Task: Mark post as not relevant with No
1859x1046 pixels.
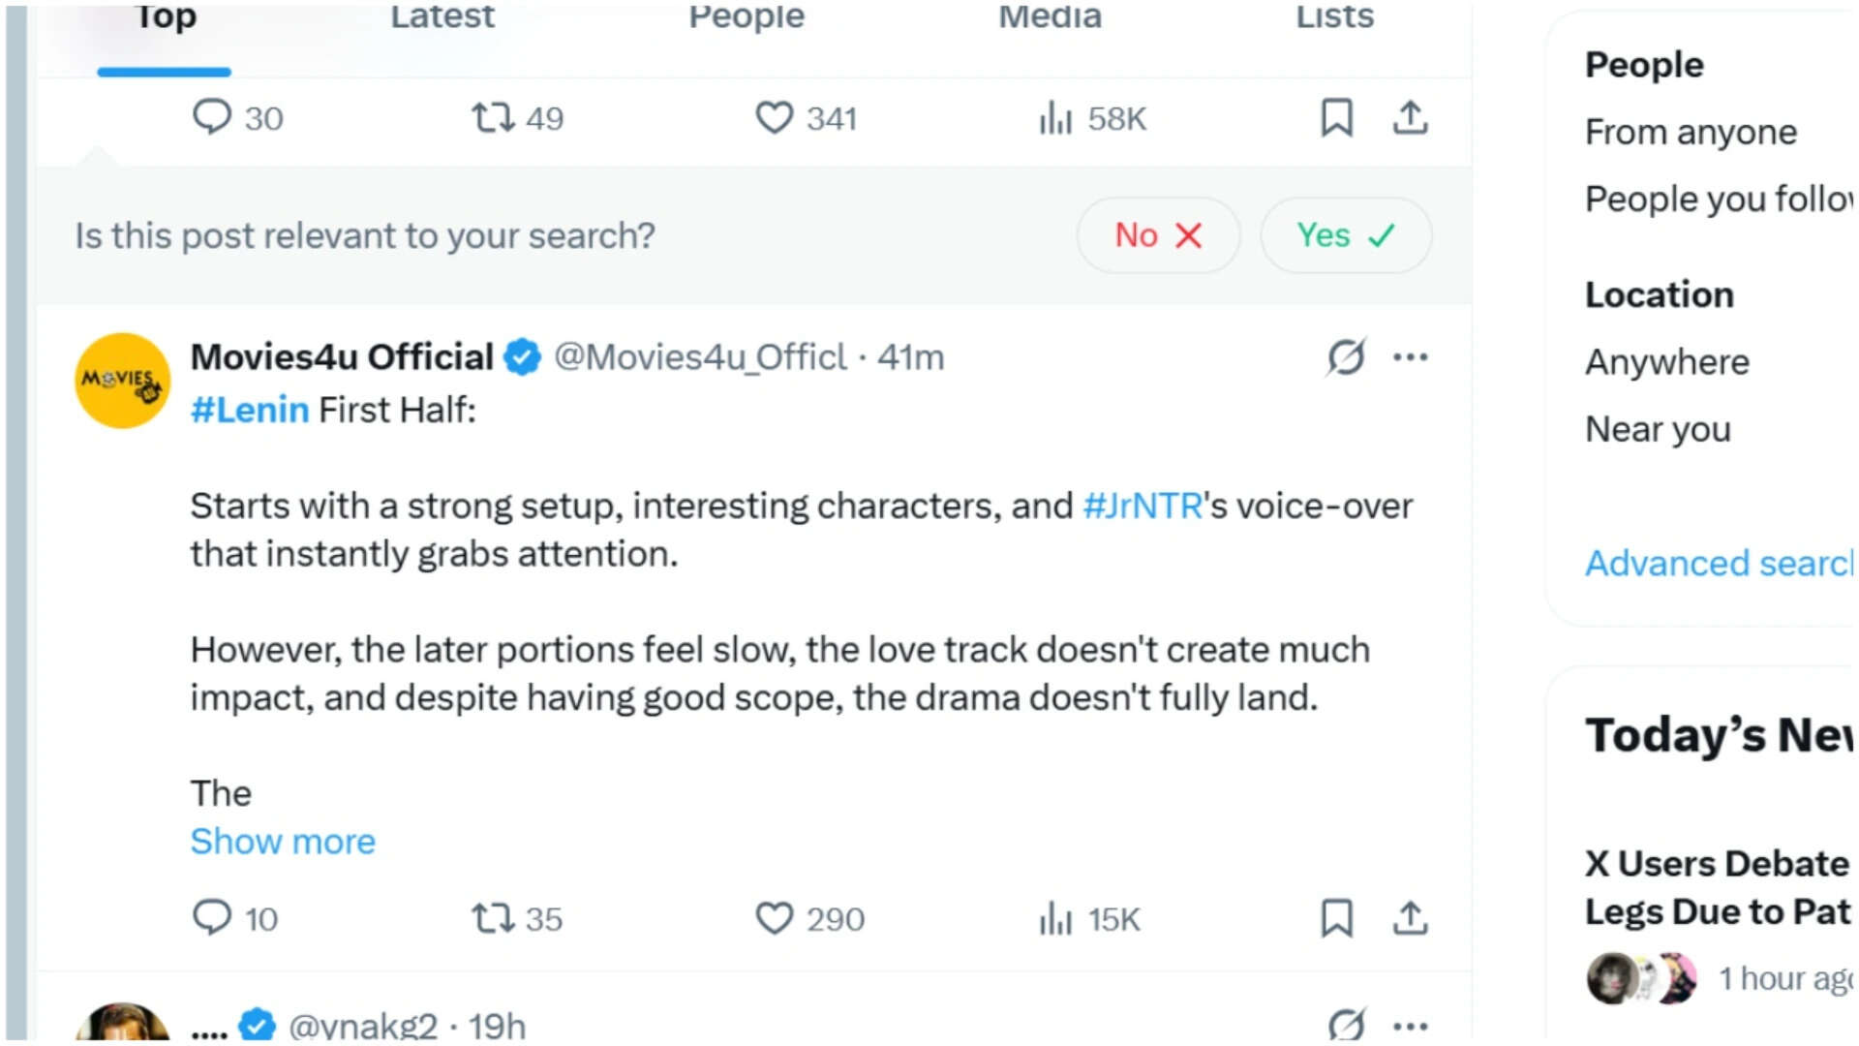Action: [1158, 235]
